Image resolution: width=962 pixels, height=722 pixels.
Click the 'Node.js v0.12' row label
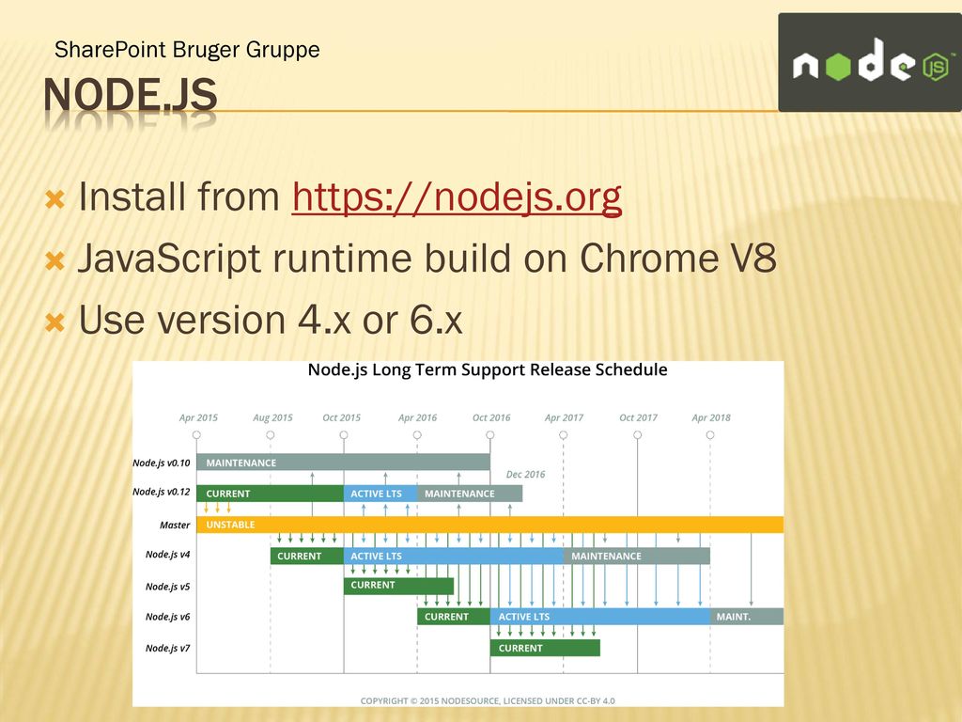pos(162,492)
